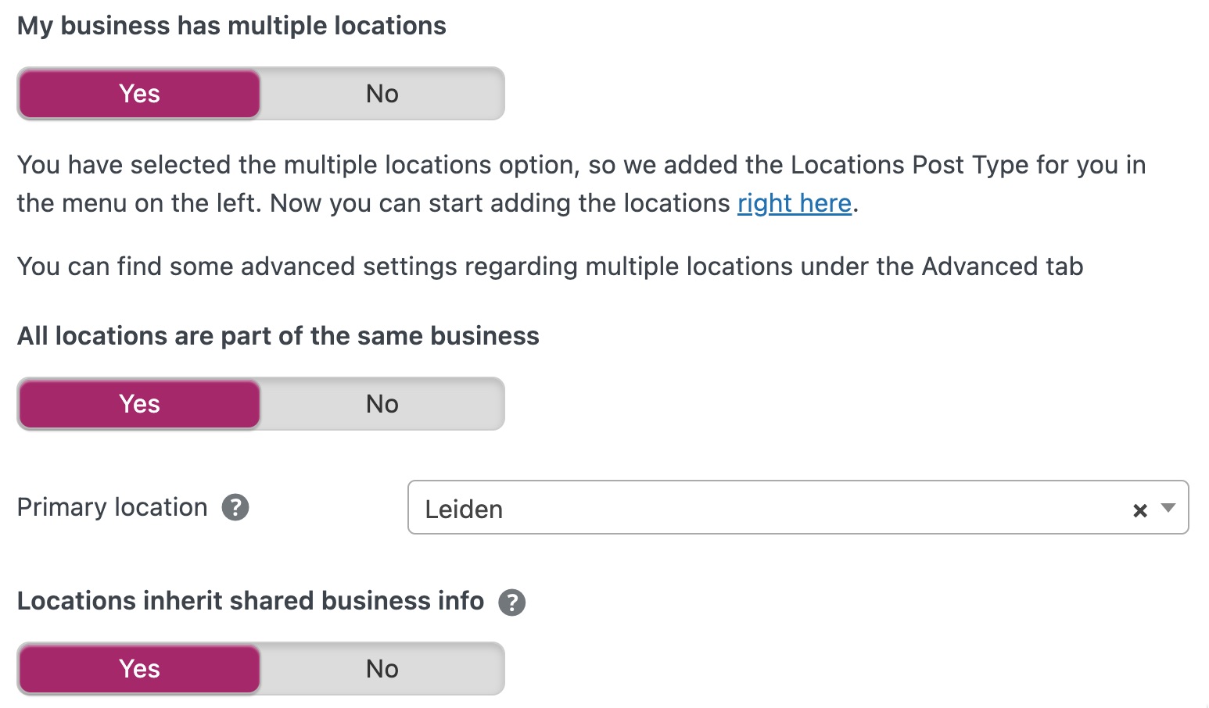Image resolution: width=1209 pixels, height=708 pixels.
Task: Click 'My business has multiple locations' heading
Action: pos(231,26)
